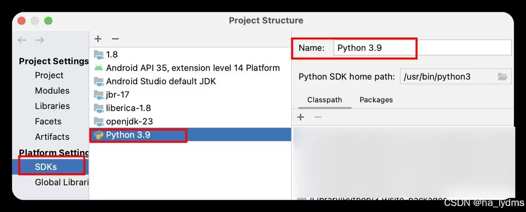Click the liberica-1.8 folder icon
526x212 pixels.
coord(99,108)
